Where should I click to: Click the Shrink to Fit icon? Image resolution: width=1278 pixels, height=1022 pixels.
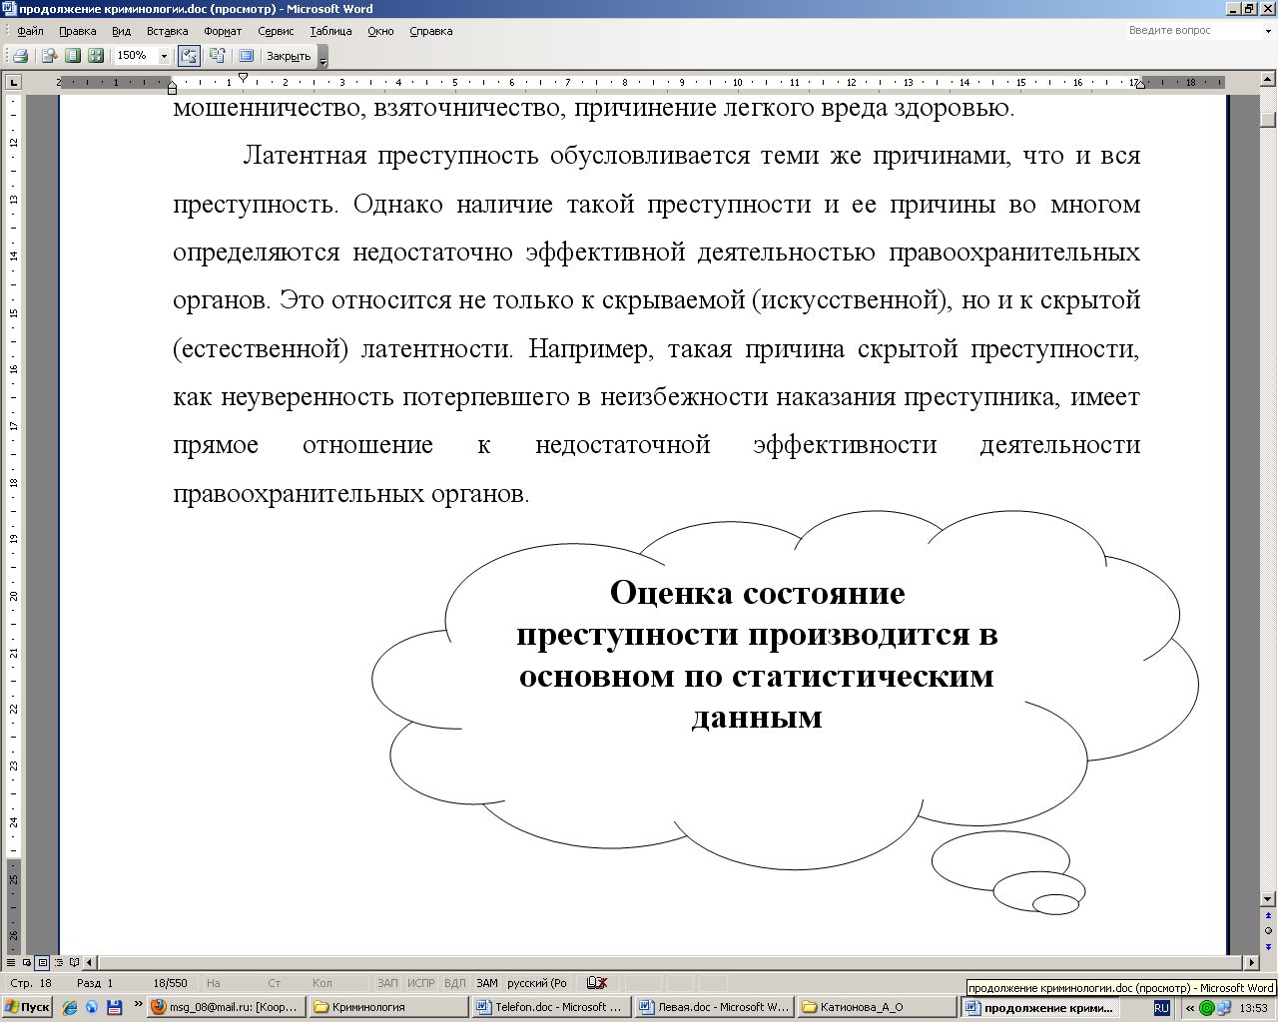pos(217,56)
